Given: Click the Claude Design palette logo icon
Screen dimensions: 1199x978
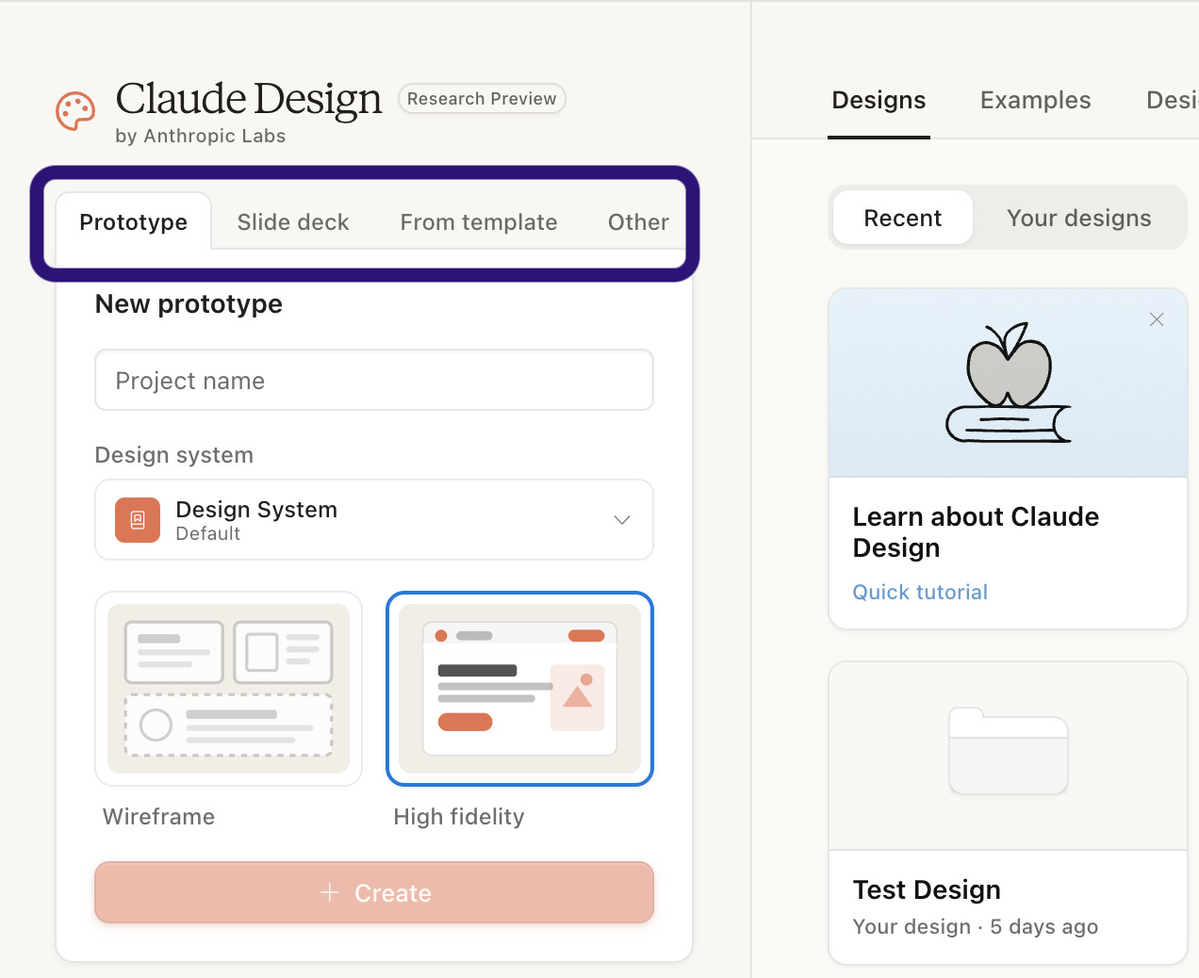Looking at the screenshot, I should tap(75, 111).
